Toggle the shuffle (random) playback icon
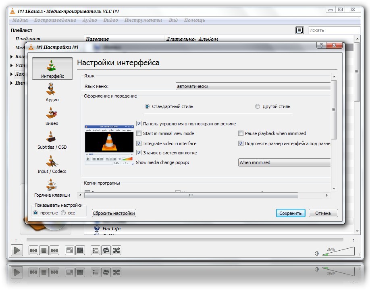This screenshot has width=370, height=291. [116, 250]
